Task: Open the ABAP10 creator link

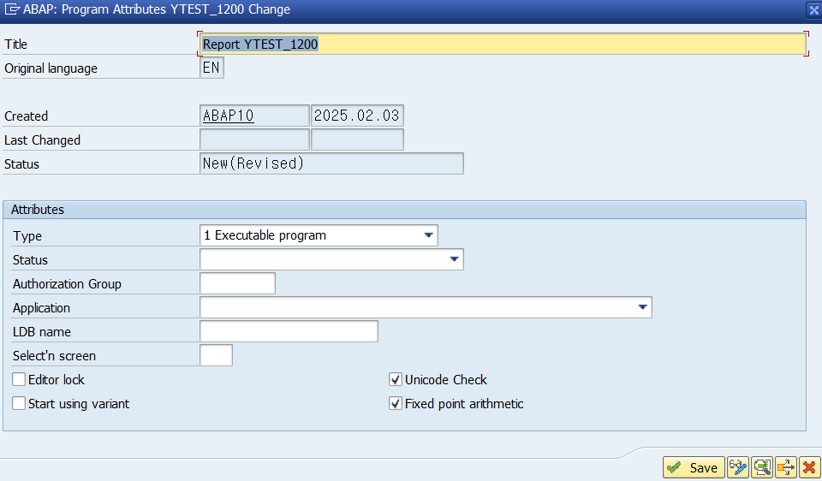Action: pos(229,116)
